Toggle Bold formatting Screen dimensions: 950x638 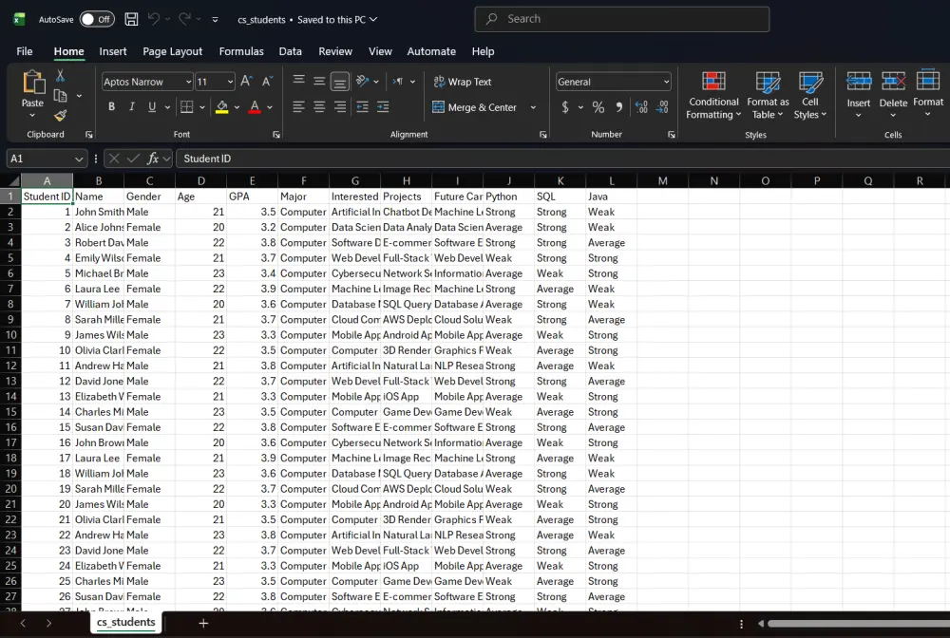pyautogui.click(x=111, y=107)
